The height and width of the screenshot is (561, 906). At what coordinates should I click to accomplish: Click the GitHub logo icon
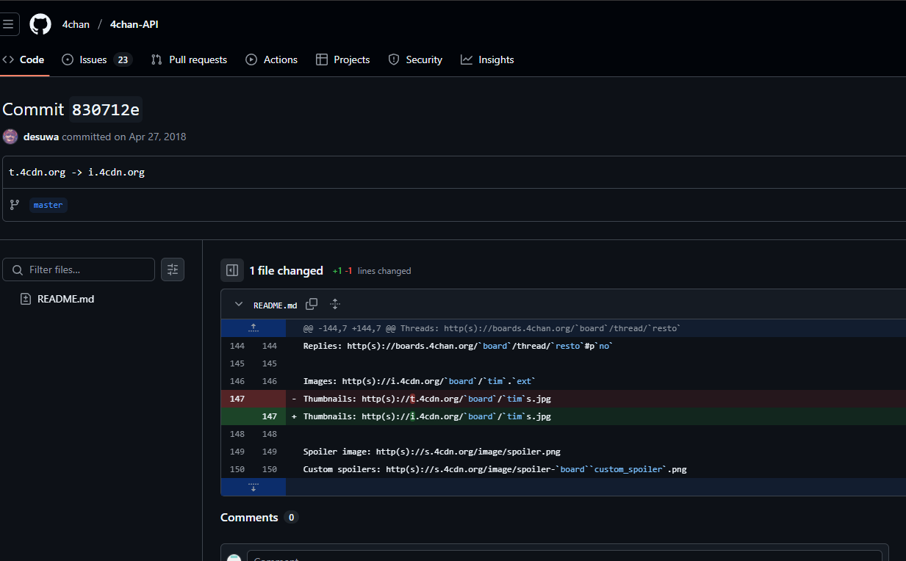point(40,24)
